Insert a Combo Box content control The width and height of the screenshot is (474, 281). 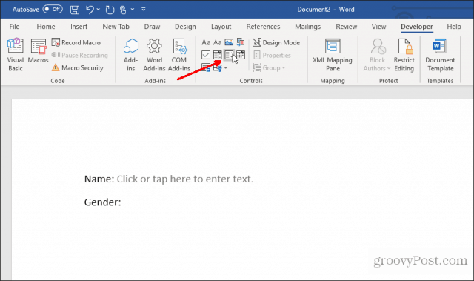[x=217, y=55]
